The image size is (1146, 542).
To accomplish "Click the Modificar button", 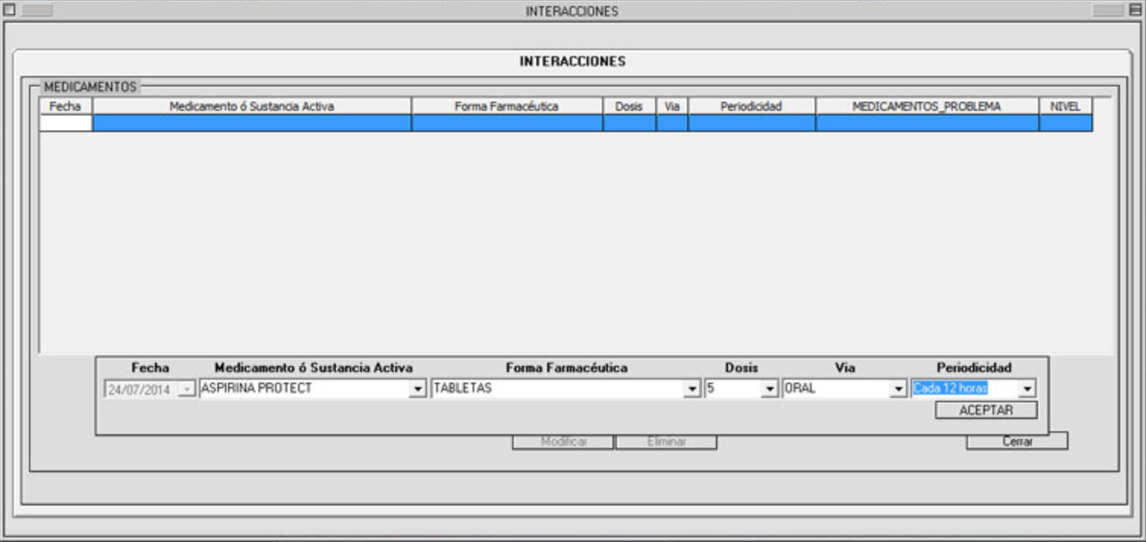I will coord(563,442).
